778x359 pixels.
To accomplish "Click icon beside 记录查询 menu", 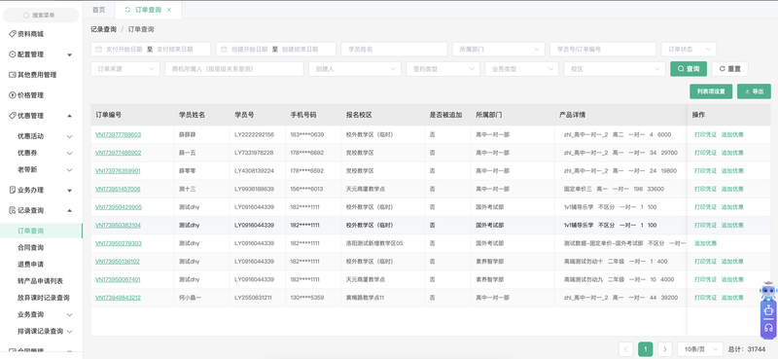I will 13,210.
